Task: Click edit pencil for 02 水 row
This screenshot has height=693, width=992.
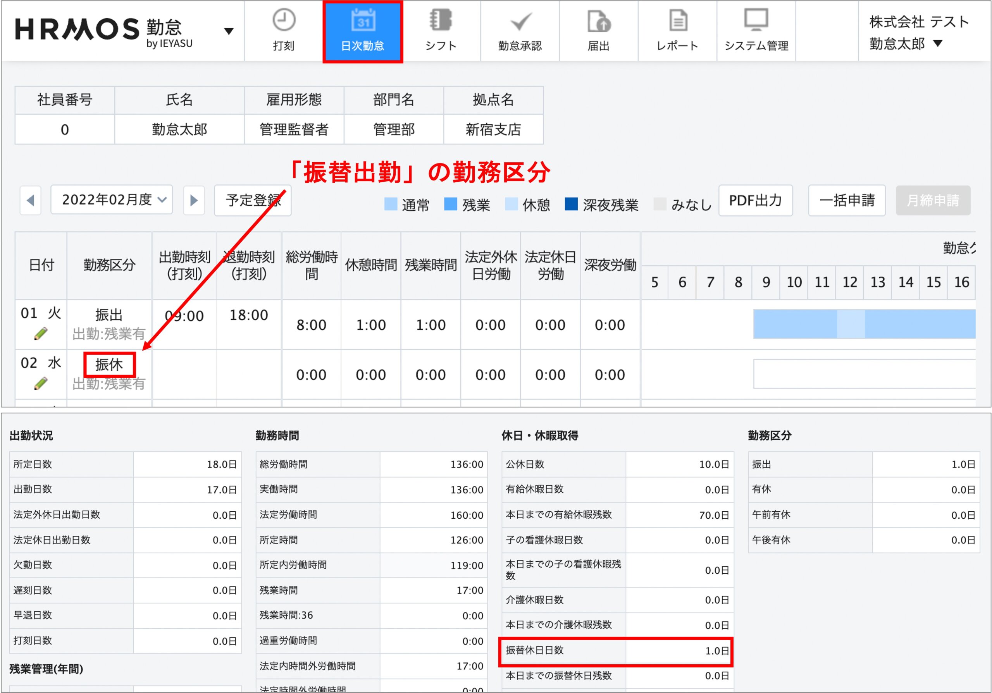Action: point(40,383)
